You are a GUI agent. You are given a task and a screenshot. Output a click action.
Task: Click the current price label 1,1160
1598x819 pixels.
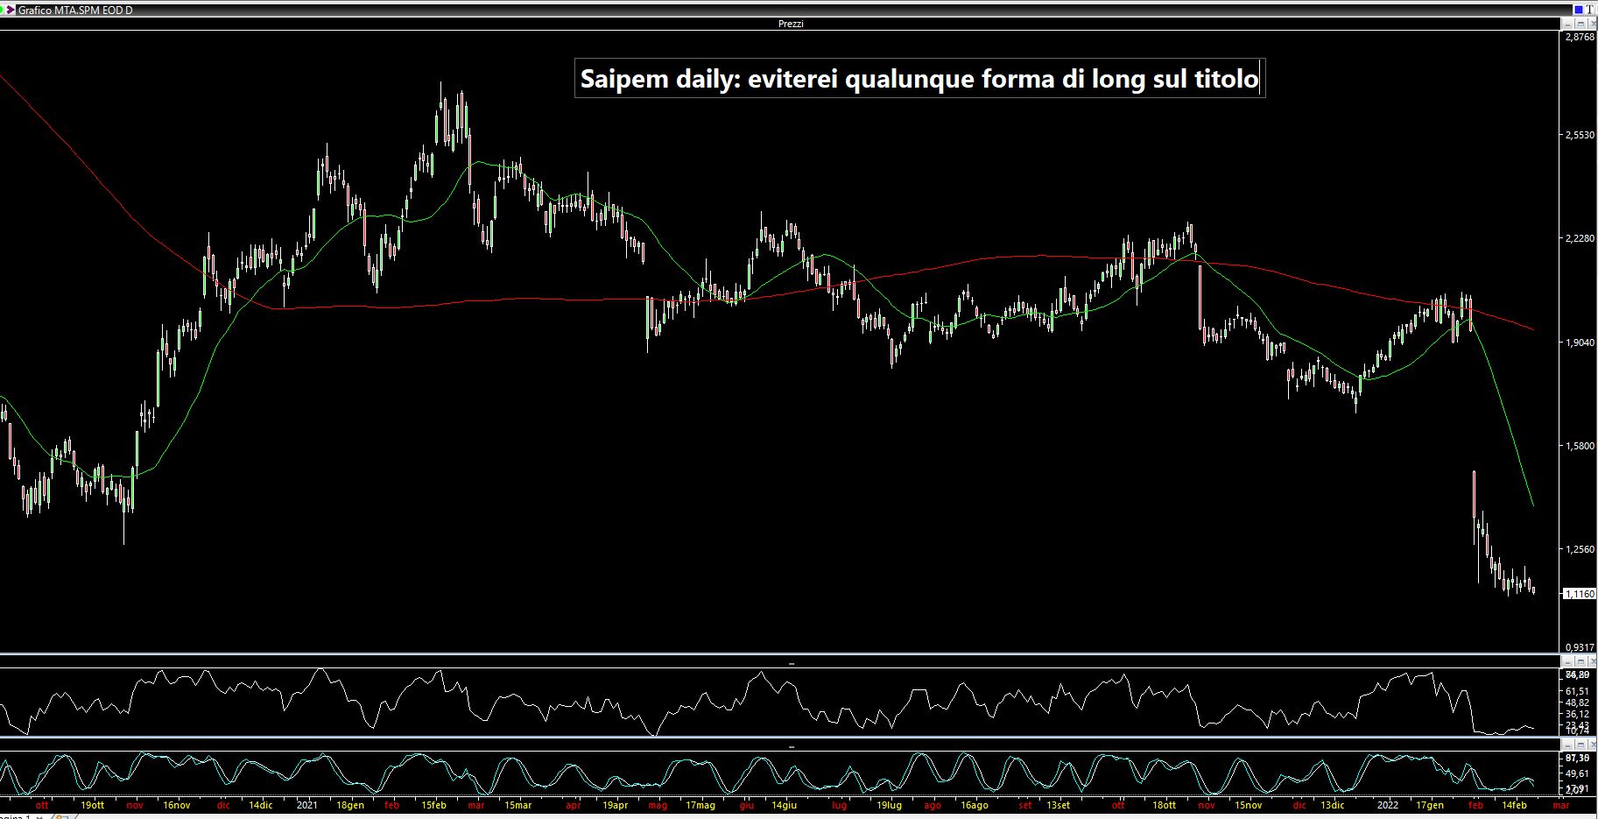[x=1580, y=594]
